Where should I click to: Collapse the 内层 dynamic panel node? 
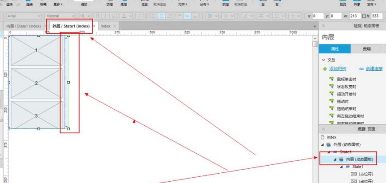(335, 159)
